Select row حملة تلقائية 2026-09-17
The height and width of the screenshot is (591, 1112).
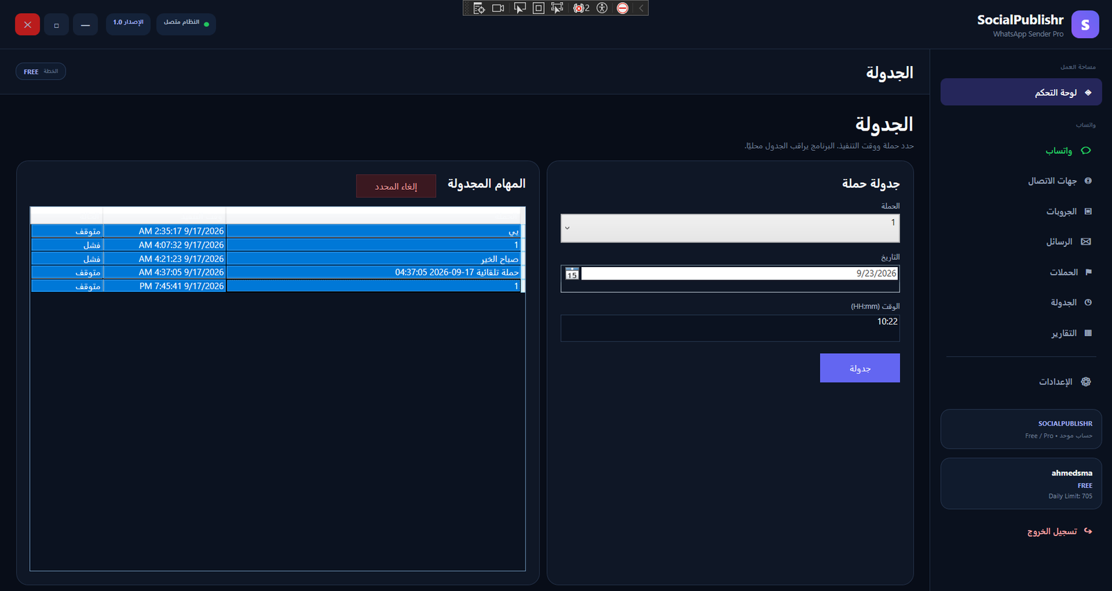point(277,273)
